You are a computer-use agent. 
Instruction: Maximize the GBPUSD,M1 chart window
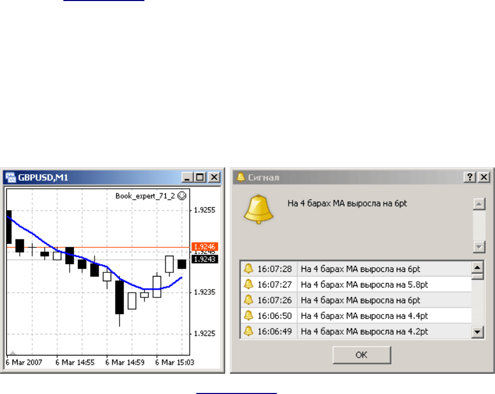(x=201, y=178)
